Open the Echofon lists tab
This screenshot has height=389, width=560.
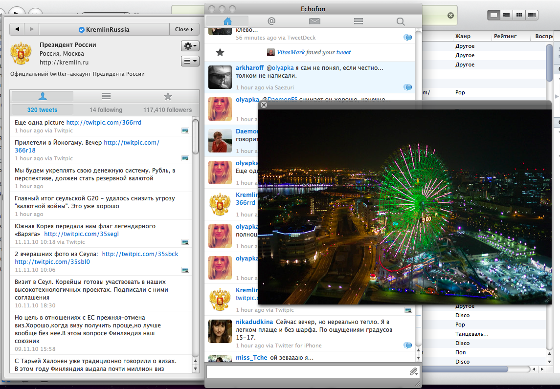pos(358,22)
